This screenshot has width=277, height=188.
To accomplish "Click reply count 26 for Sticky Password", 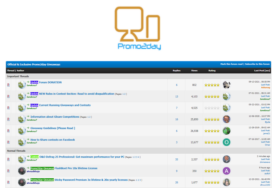I will pyautogui.click(x=177, y=182).
